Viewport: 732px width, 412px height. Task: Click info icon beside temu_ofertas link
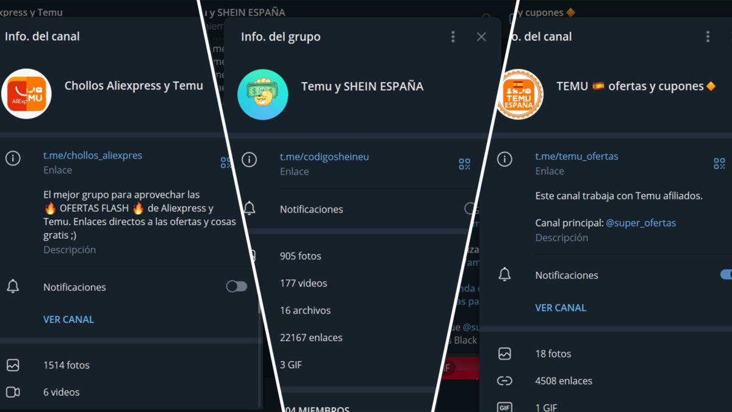[x=504, y=159]
